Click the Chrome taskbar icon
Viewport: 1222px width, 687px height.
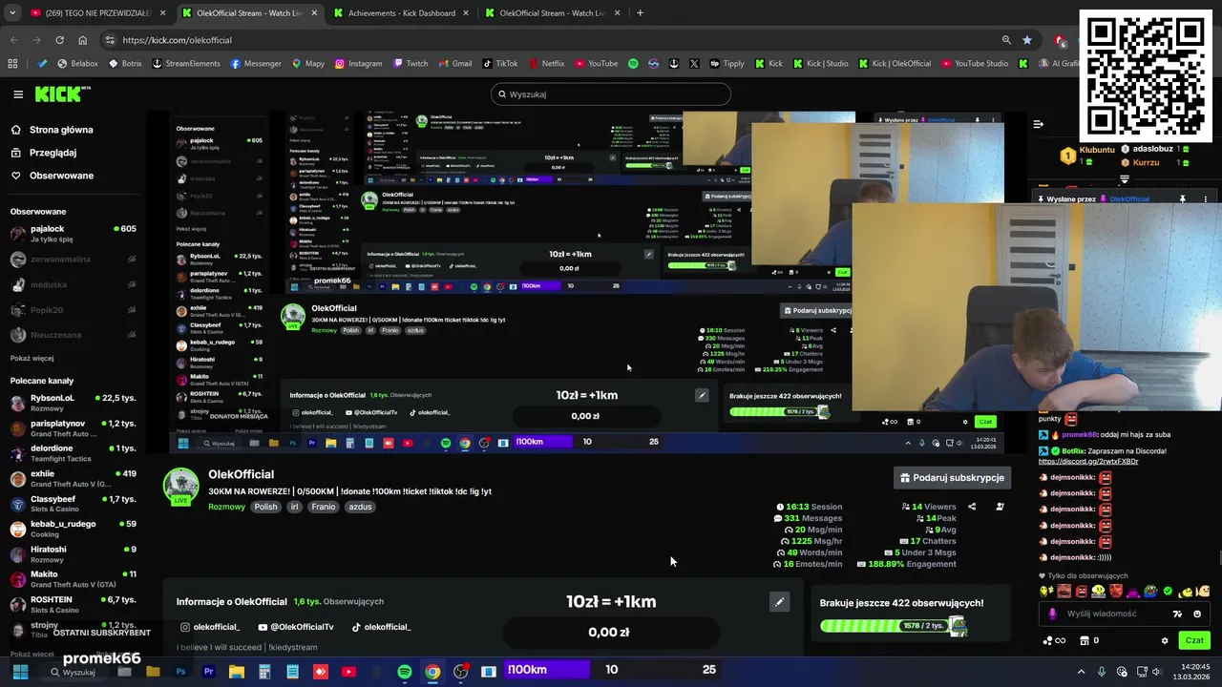click(432, 672)
